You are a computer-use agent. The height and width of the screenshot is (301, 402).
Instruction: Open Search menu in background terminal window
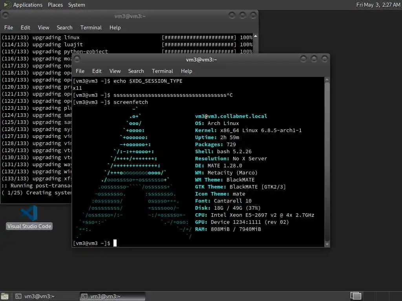[x=64, y=28]
